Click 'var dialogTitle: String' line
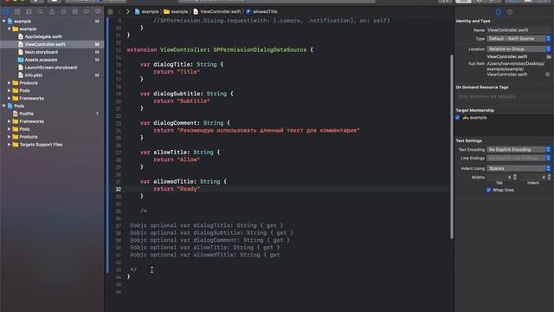This screenshot has height=312, width=554. (182, 64)
